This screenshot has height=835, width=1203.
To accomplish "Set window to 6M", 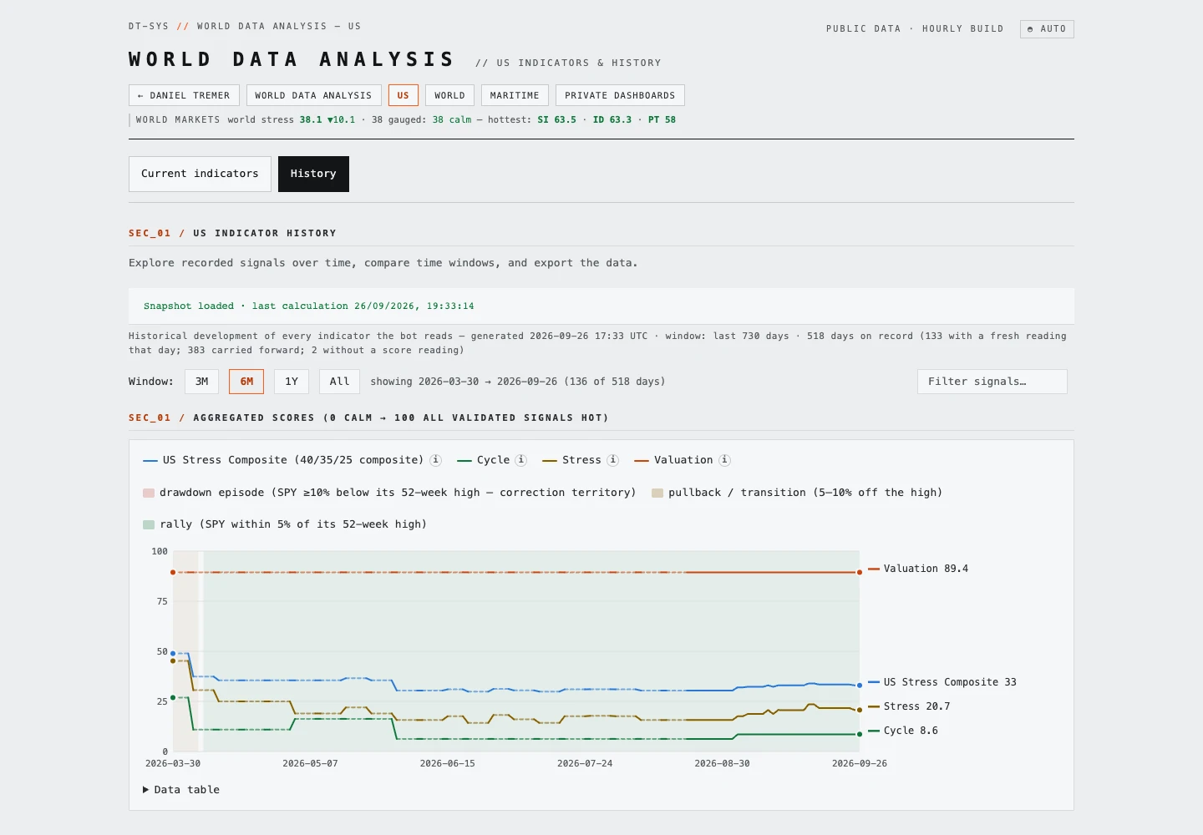I will [246, 382].
